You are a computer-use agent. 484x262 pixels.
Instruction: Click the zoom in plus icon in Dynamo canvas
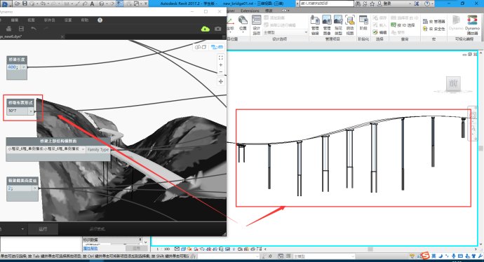(221, 64)
